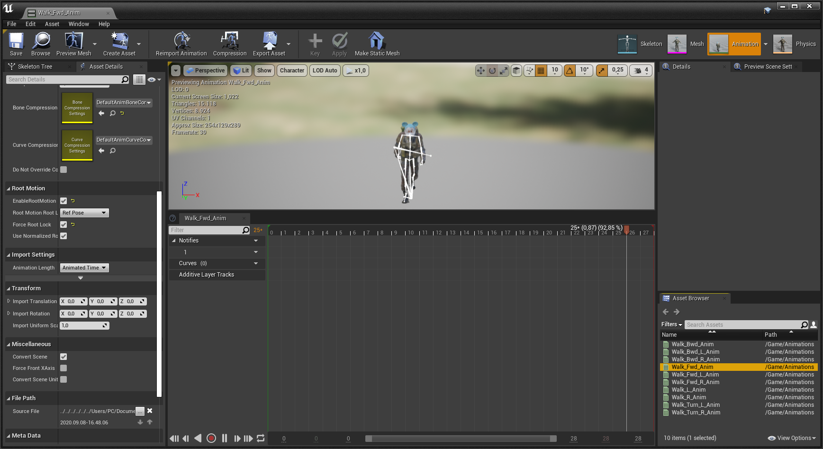Image resolution: width=823 pixels, height=449 pixels.
Task: Toggle grid snapping in viewport
Action: pyautogui.click(x=541, y=71)
